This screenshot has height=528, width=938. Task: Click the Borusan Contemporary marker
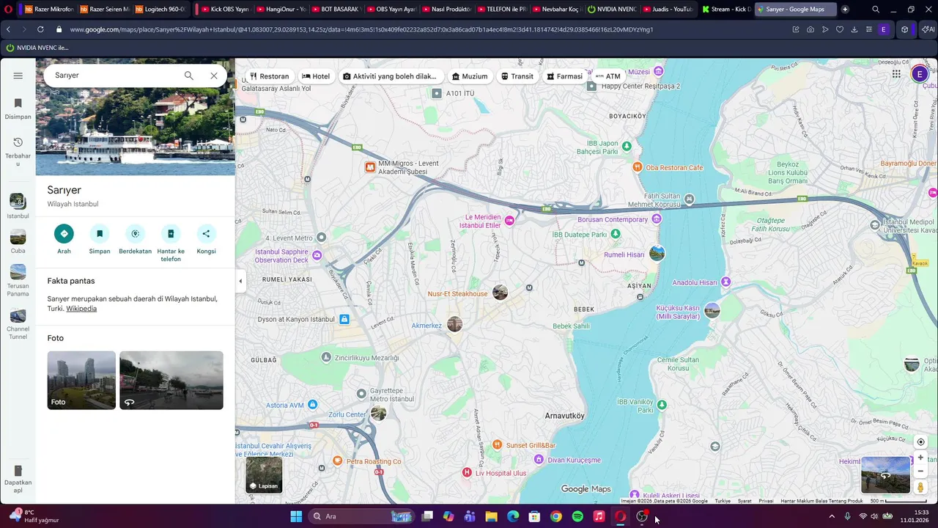coord(657,219)
